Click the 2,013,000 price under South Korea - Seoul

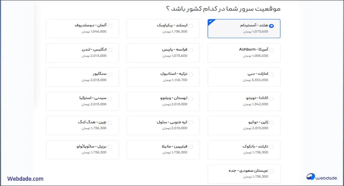(175, 128)
